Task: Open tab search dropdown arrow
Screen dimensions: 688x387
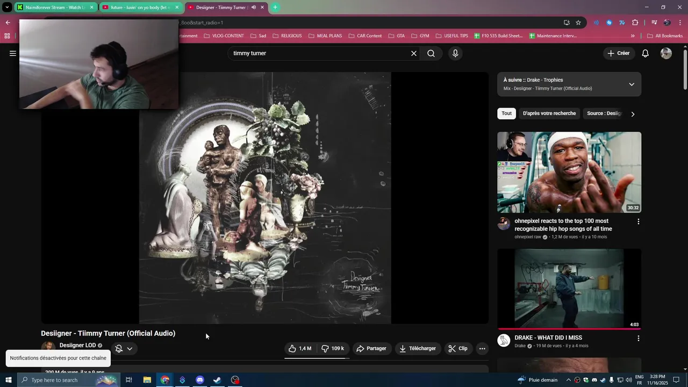Action: tap(7, 8)
